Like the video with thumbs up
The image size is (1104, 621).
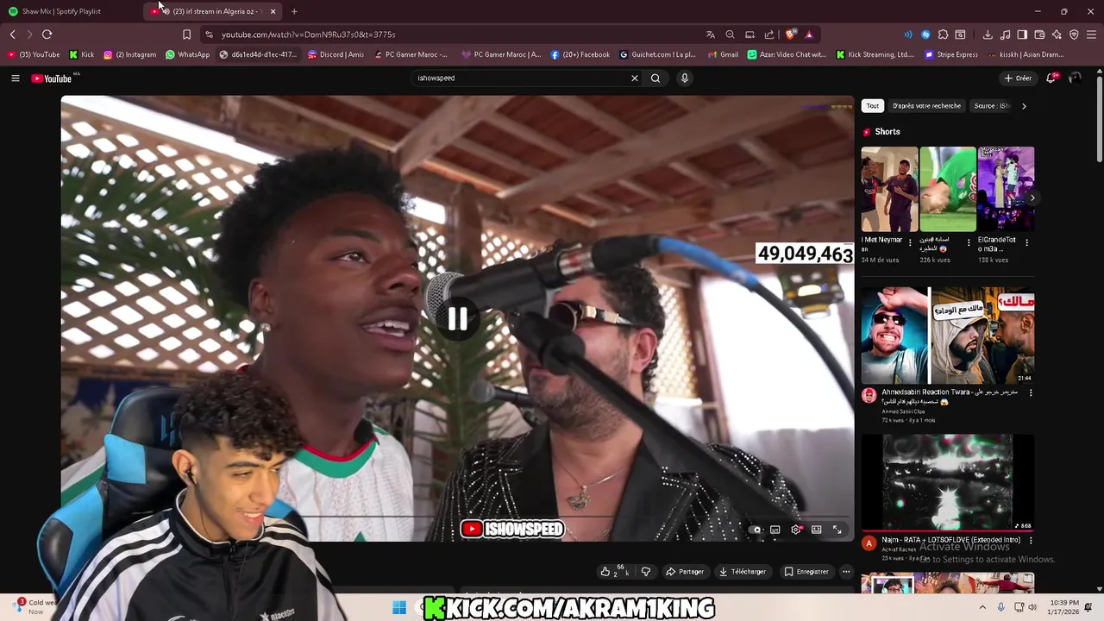click(607, 572)
